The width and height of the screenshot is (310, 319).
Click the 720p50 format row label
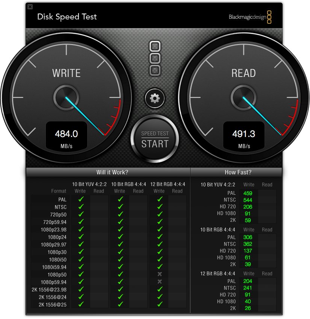pos(58,215)
